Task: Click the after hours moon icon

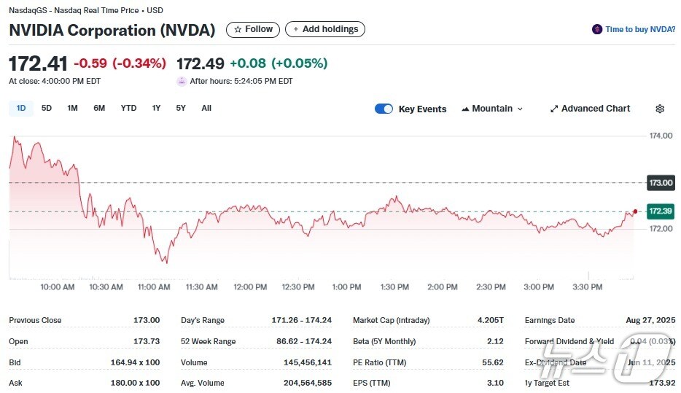Action: pyautogui.click(x=182, y=82)
